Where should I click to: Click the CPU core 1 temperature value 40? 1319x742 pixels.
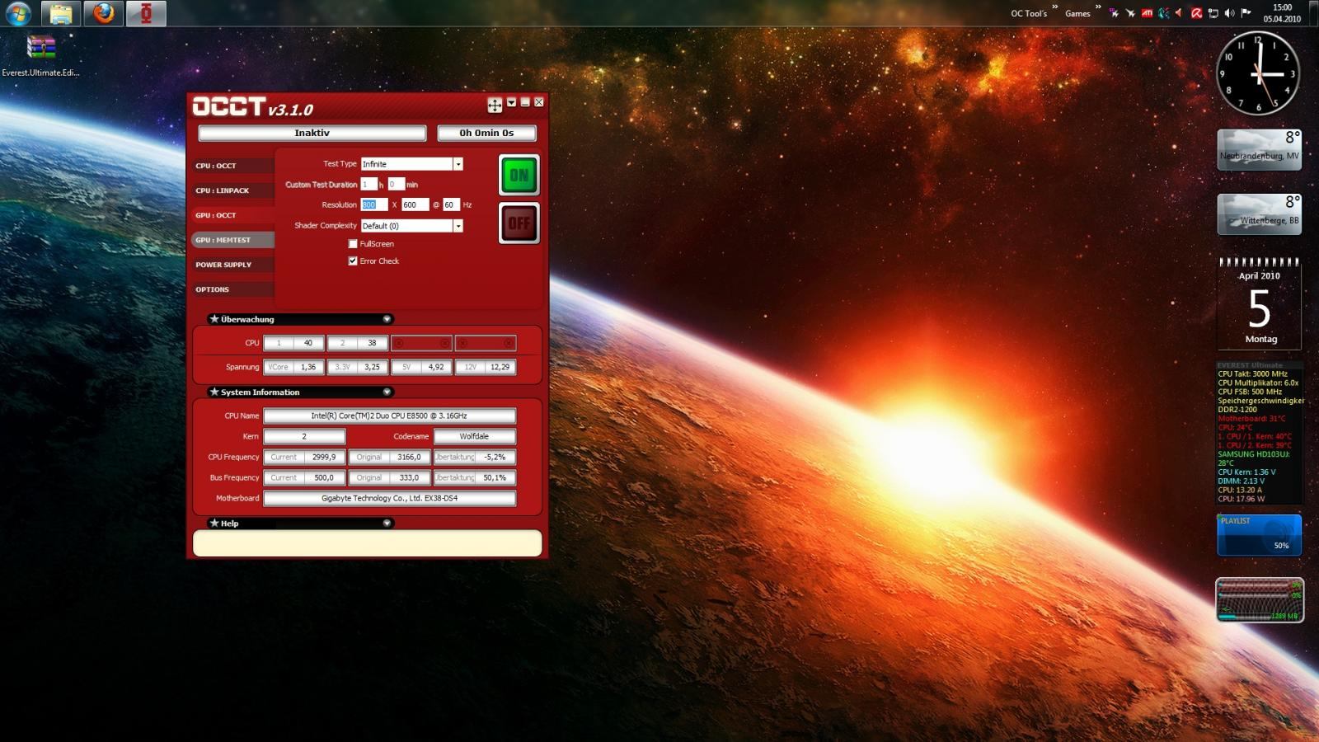308,343
